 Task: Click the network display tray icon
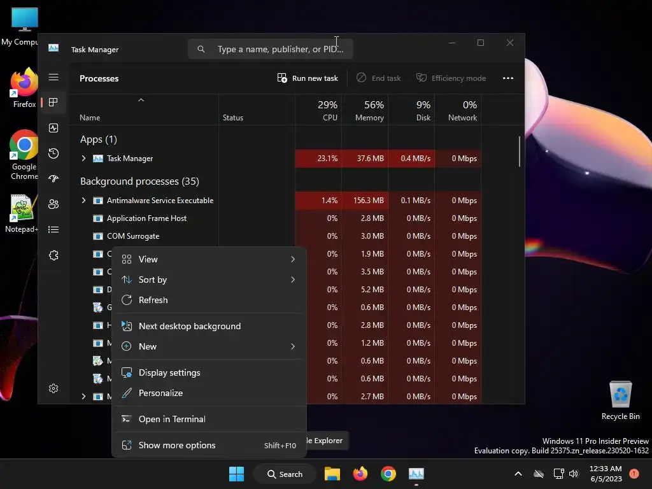pos(558,474)
